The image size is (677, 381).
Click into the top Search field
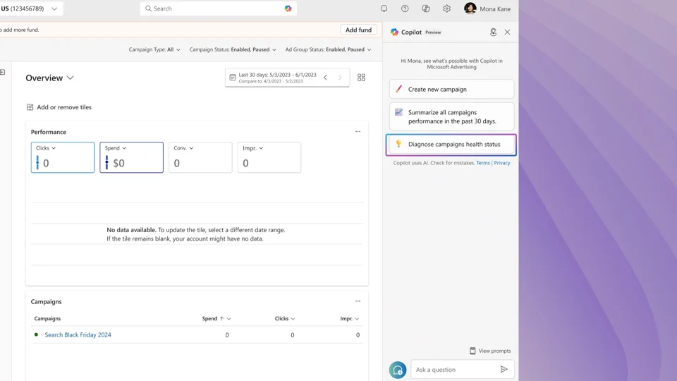218,8
